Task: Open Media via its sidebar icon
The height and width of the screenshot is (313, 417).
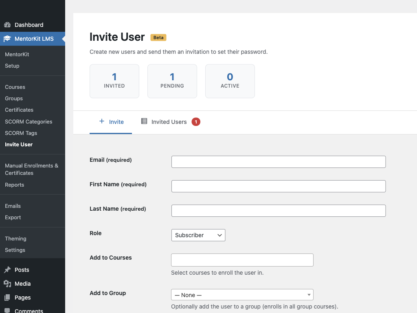Action: click(7, 284)
